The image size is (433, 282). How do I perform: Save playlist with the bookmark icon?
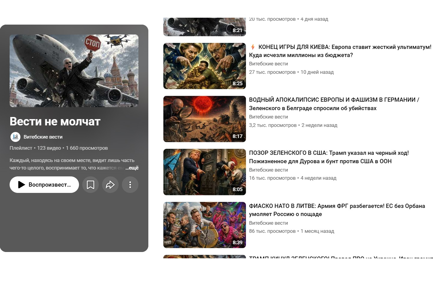coord(90,184)
